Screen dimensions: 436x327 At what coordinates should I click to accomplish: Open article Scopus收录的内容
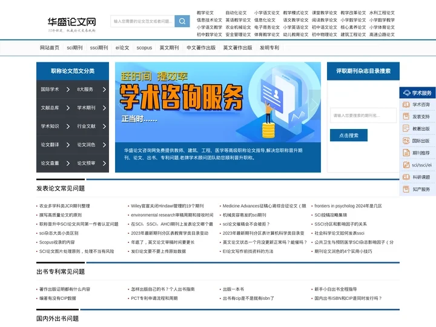(x=57, y=242)
